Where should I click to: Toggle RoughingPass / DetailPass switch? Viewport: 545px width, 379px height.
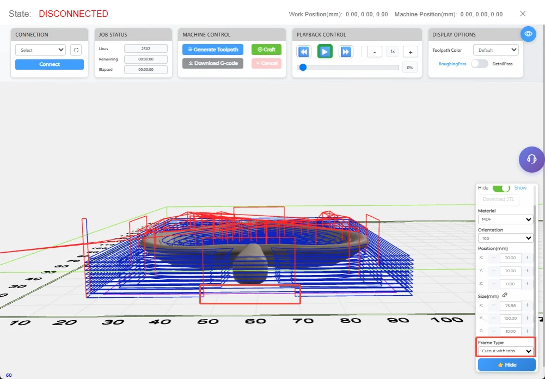pos(480,64)
